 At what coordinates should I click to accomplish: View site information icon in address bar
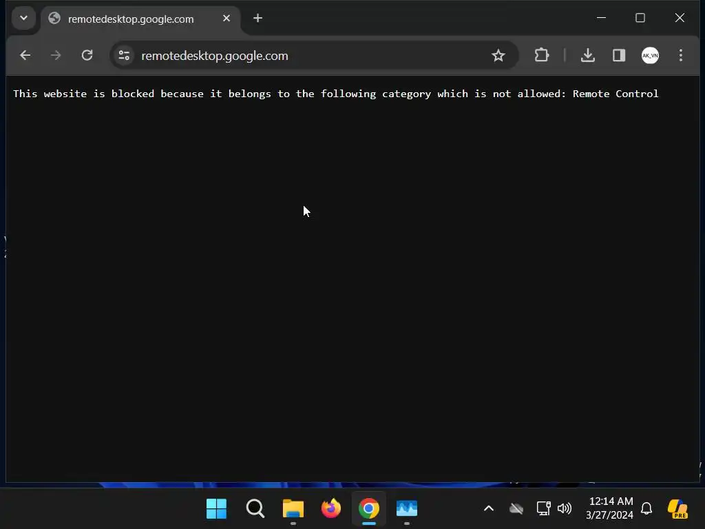[124, 55]
